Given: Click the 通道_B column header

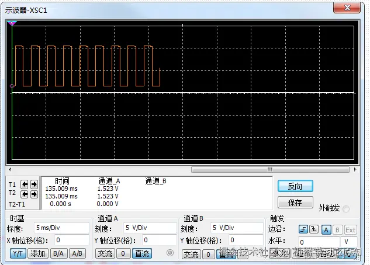Looking at the screenshot, I should (155, 181).
